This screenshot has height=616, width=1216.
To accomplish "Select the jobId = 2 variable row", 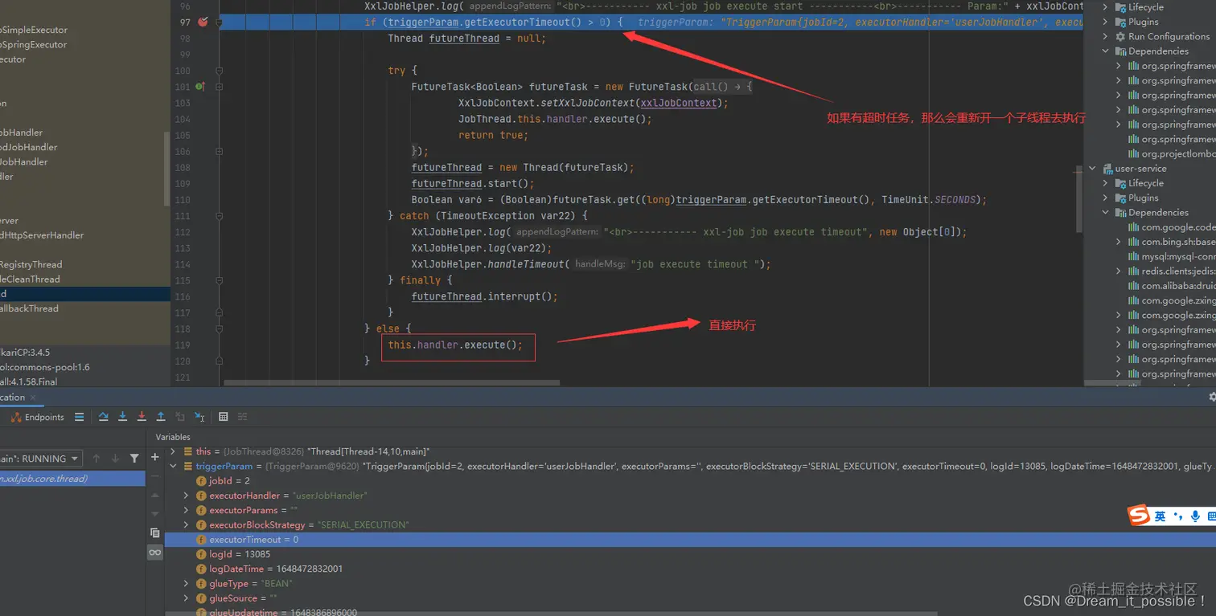I will [690, 480].
